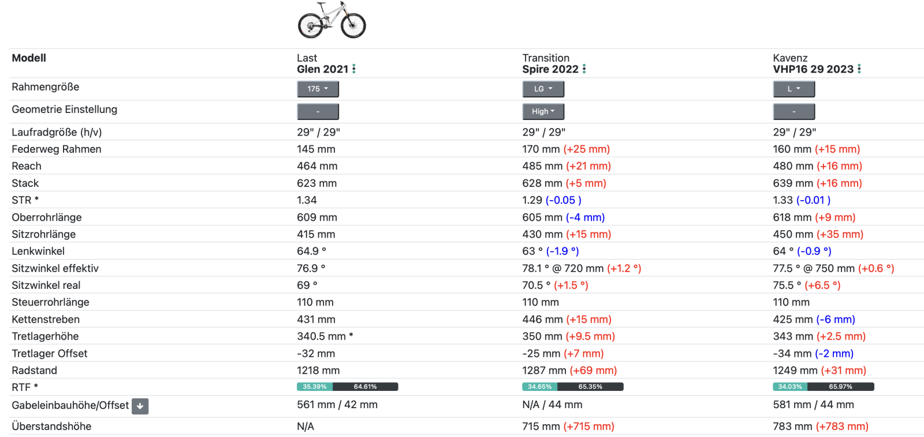Screen dimensions: 924x437
Task: Open the three-dot menu beside Spire 2022
Action: [584, 69]
